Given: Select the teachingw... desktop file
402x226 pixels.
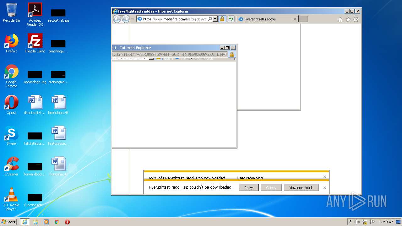Looking at the screenshot, I should click(x=58, y=46).
